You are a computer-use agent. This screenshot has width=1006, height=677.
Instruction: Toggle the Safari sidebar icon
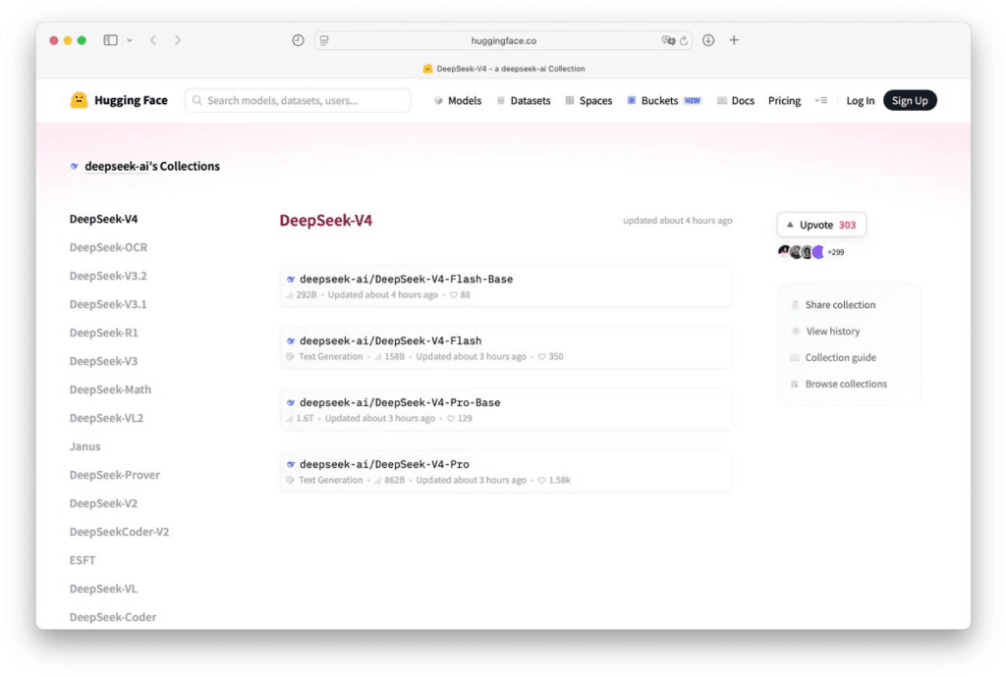[110, 40]
